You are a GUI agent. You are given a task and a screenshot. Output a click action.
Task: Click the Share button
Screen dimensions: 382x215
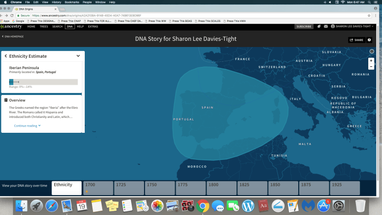pyautogui.click(x=356, y=40)
